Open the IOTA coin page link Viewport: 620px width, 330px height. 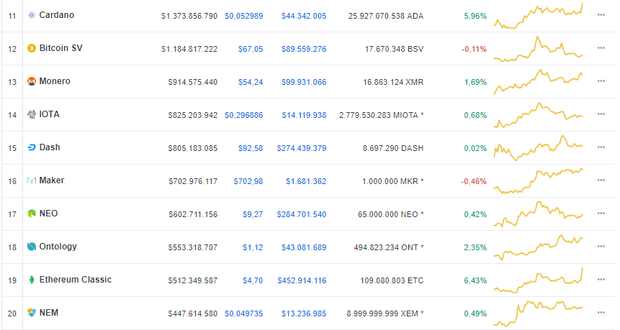[50, 114]
